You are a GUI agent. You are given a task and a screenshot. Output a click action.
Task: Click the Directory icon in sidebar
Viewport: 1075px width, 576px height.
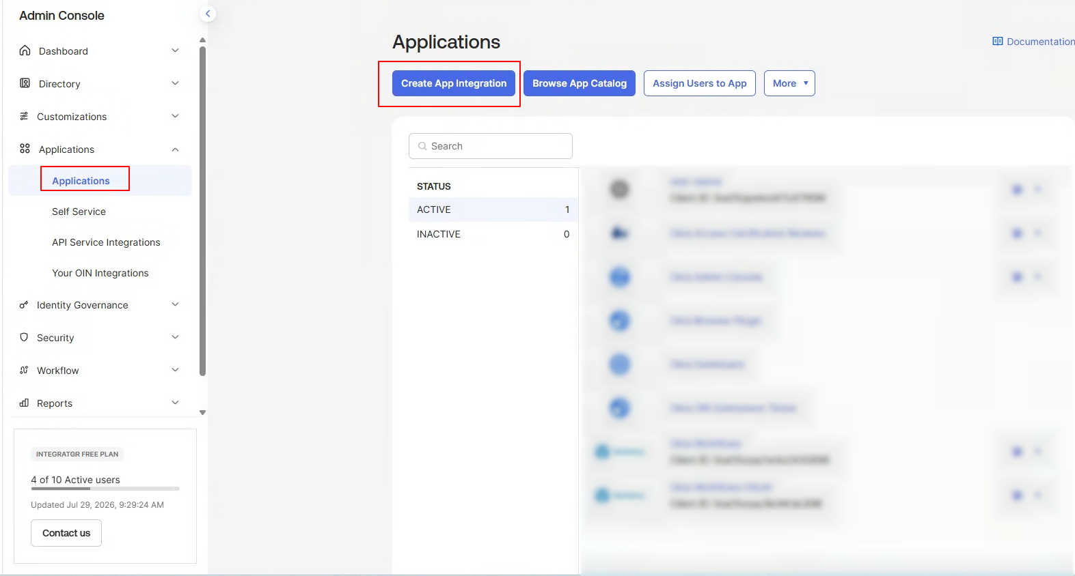(x=25, y=83)
